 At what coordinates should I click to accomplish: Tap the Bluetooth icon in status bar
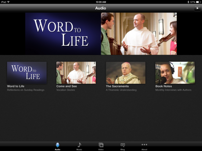[x=188, y=2]
